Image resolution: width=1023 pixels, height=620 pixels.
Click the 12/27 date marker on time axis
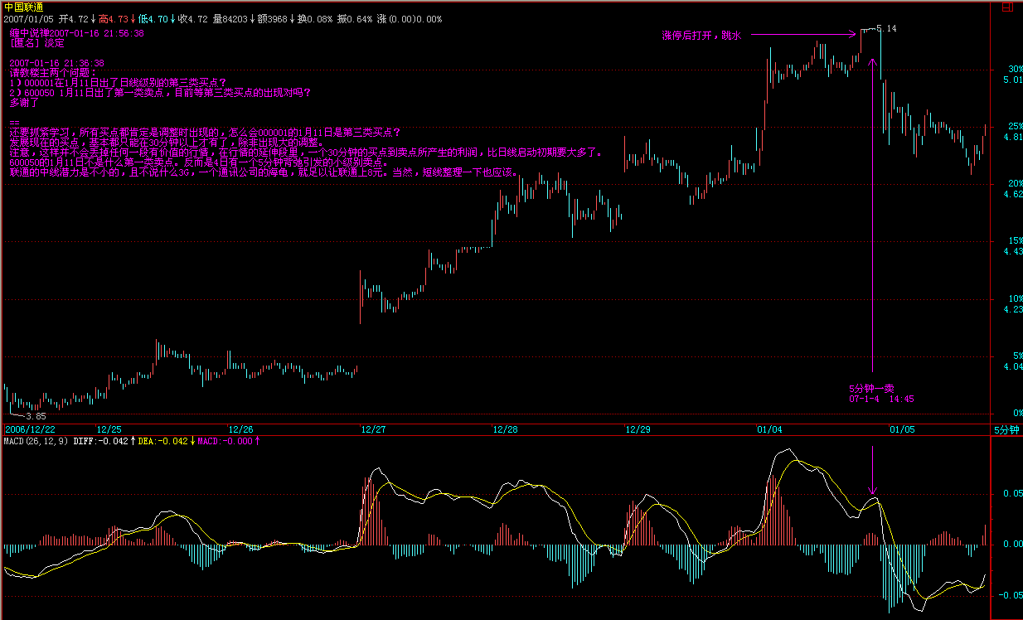click(x=373, y=429)
